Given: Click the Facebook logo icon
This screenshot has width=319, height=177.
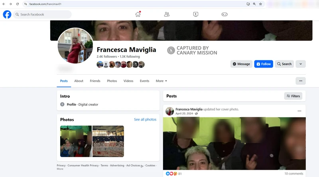Looking at the screenshot, I should [7, 14].
